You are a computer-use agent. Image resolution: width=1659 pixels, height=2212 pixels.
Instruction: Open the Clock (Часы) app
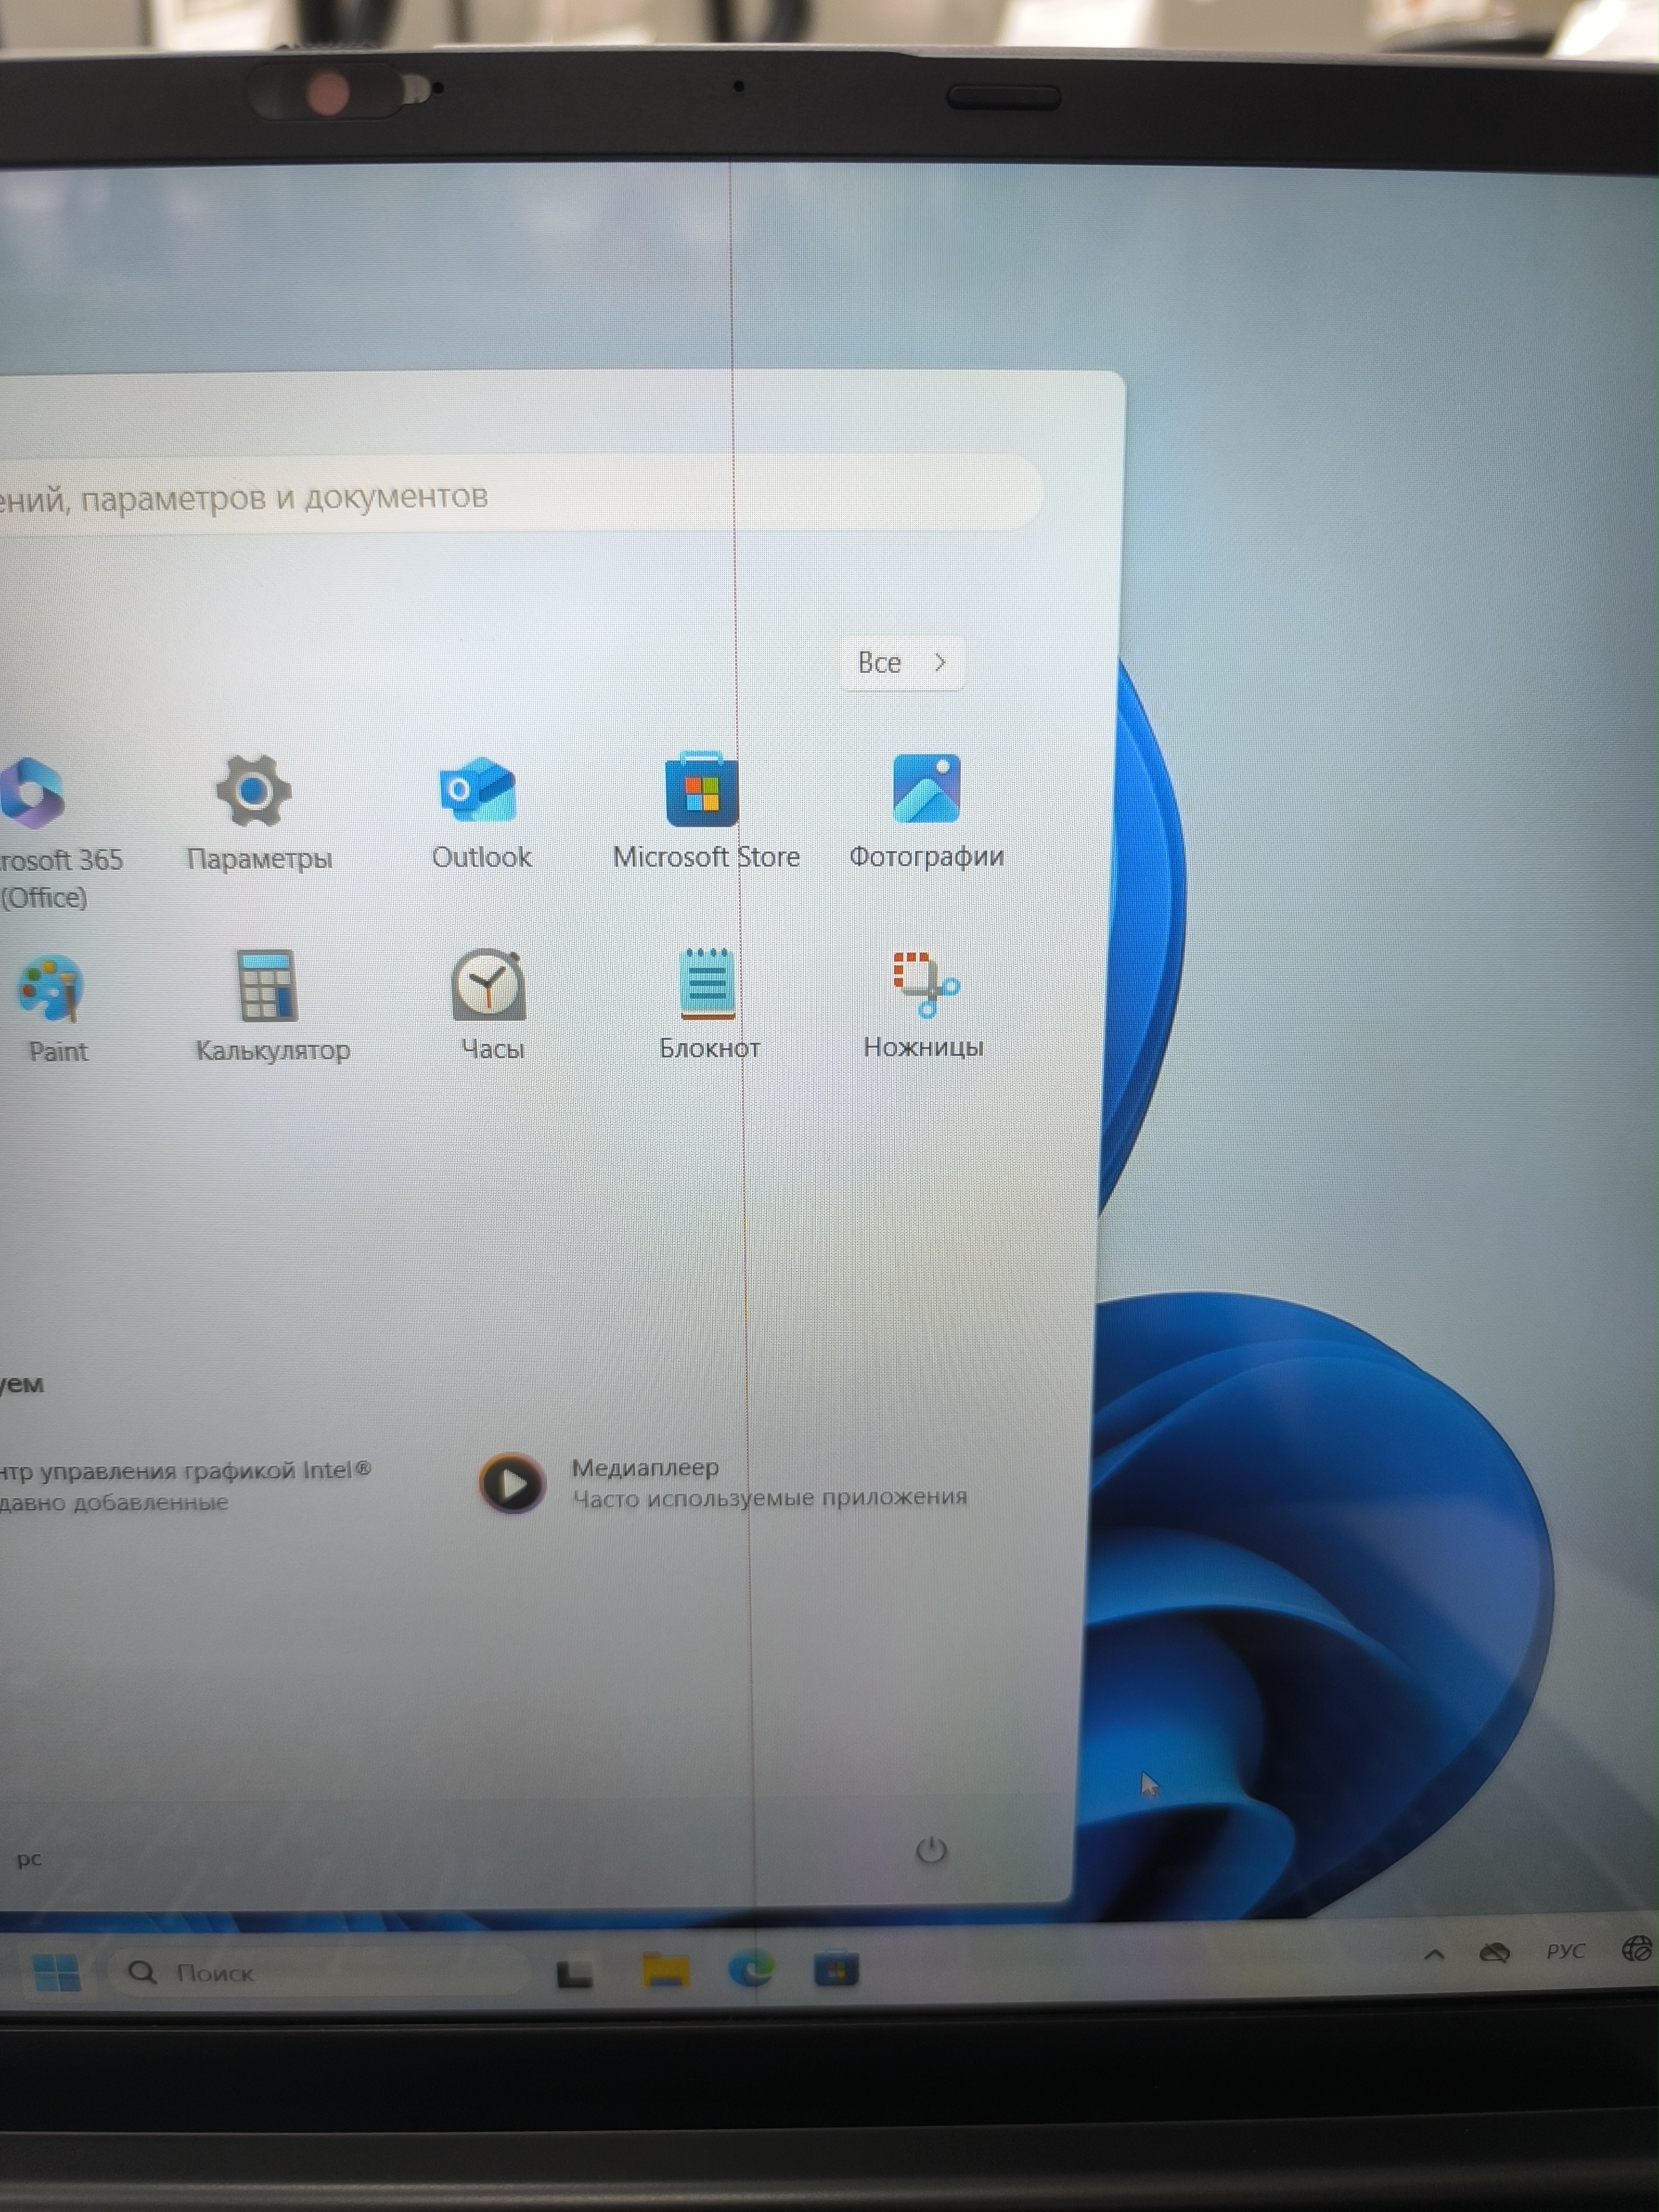[x=489, y=986]
